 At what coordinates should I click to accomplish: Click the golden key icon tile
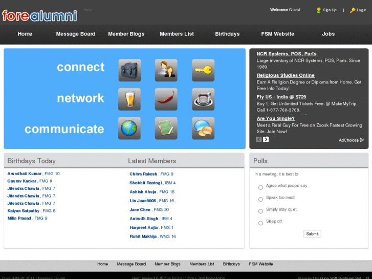pyautogui.click(x=203, y=70)
